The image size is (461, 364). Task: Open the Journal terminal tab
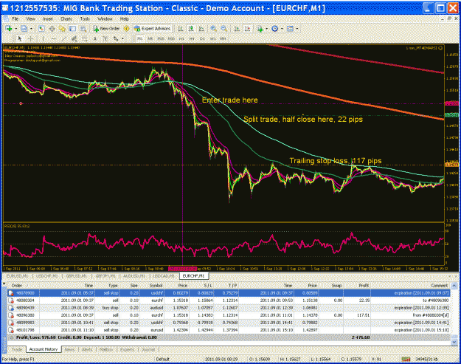[148, 349]
